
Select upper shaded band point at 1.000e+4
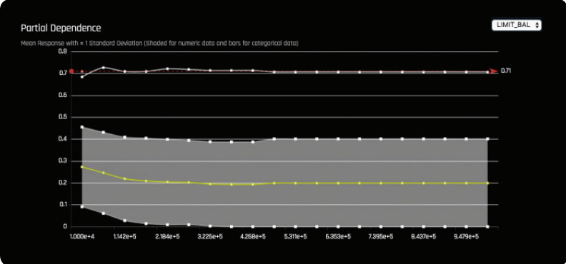tap(82, 127)
